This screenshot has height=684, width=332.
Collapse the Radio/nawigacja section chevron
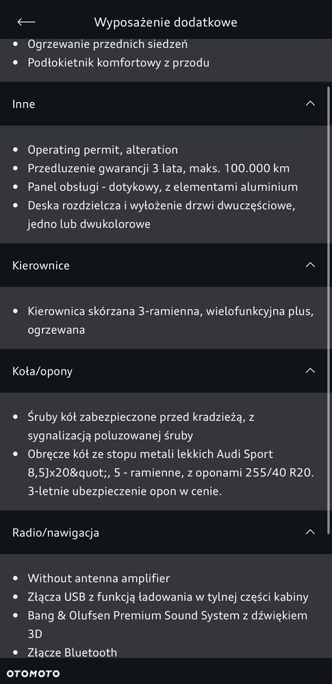pos(310,532)
